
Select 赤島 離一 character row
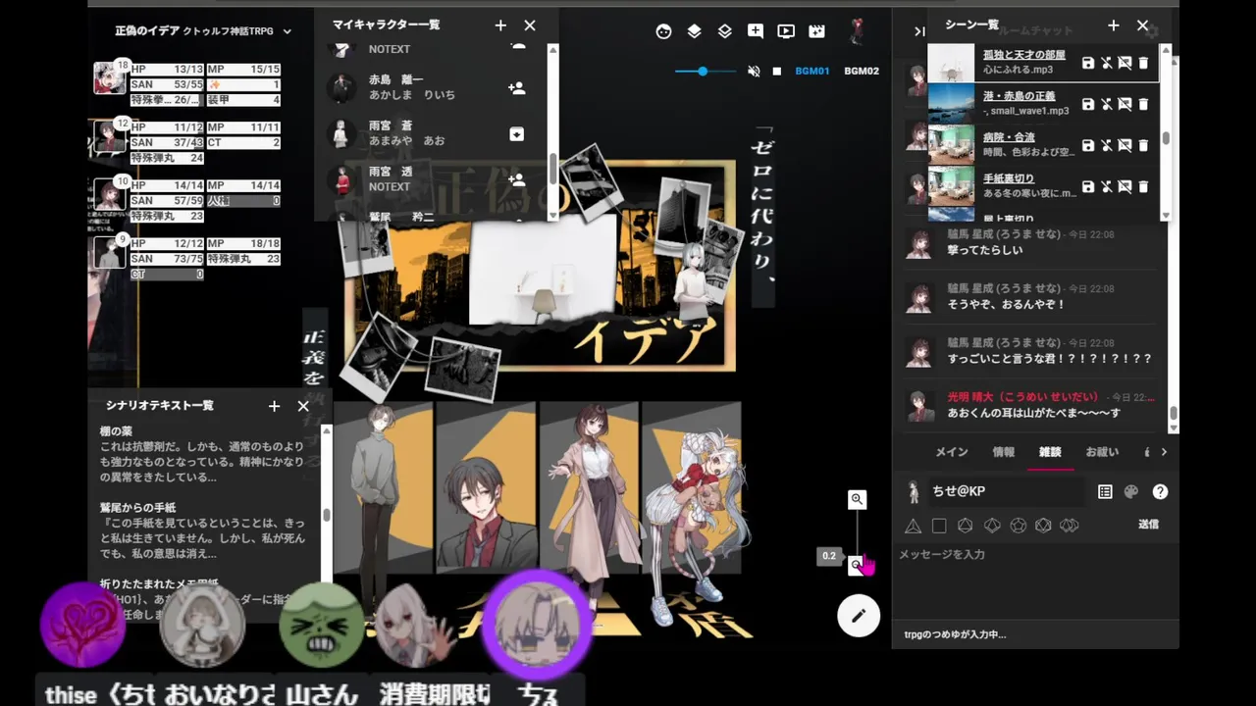432,87
